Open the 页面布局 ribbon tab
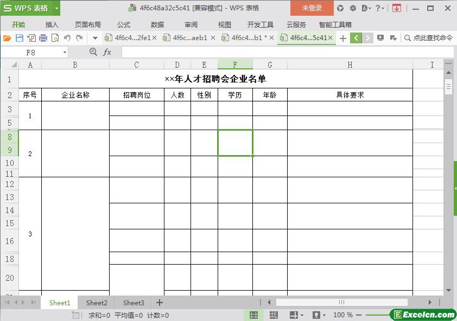Image resolution: width=457 pixels, height=321 pixels. pos(88,25)
